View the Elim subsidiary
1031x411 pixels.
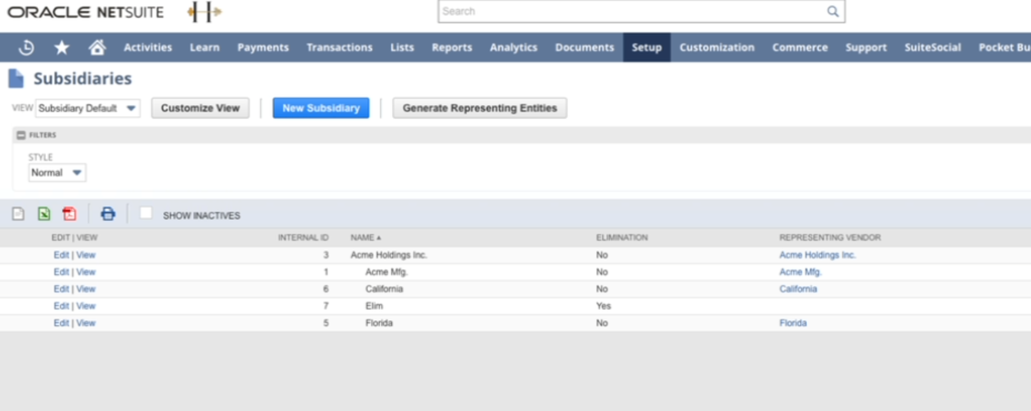pos(86,306)
